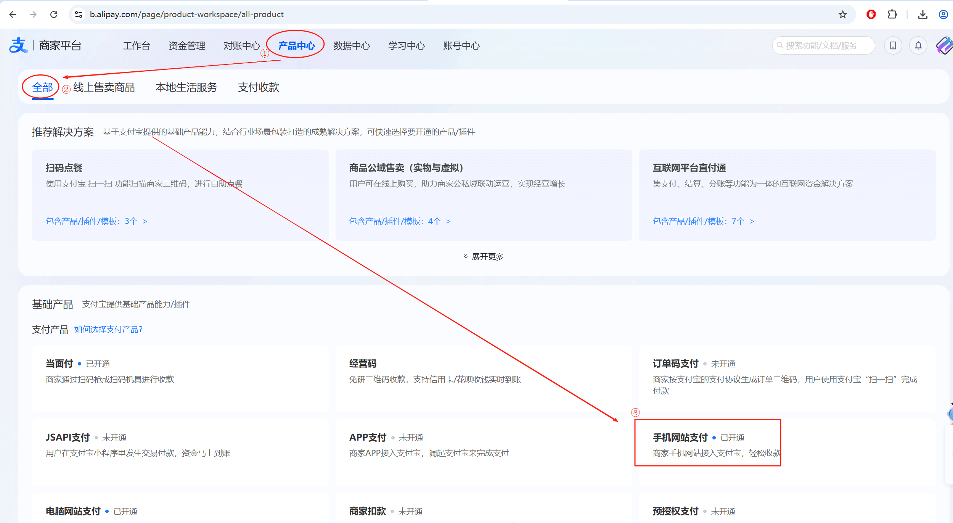Switch to the 资金管理 menu

tap(186, 45)
